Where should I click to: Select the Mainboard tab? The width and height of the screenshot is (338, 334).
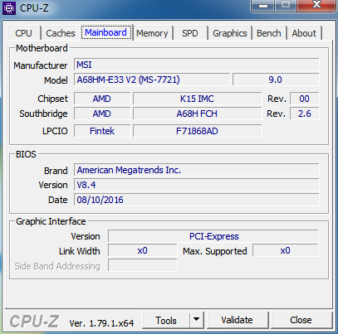tap(106, 32)
